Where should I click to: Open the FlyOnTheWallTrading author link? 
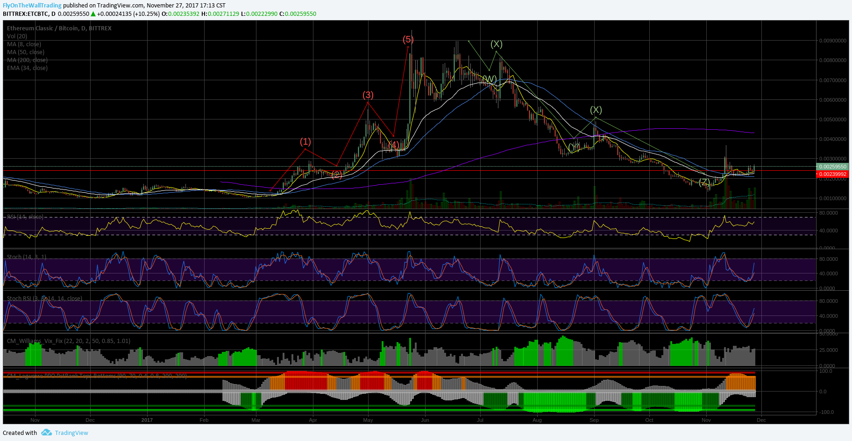click(x=32, y=6)
